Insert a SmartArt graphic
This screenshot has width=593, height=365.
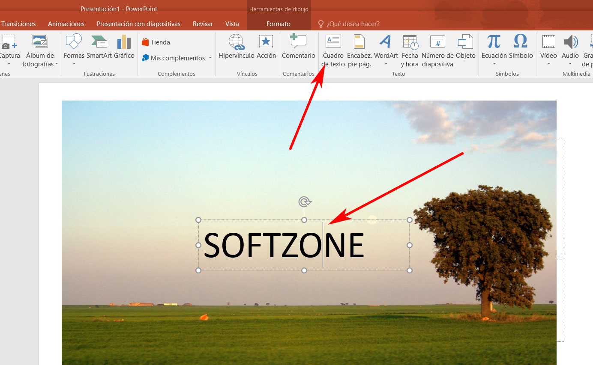click(x=99, y=47)
